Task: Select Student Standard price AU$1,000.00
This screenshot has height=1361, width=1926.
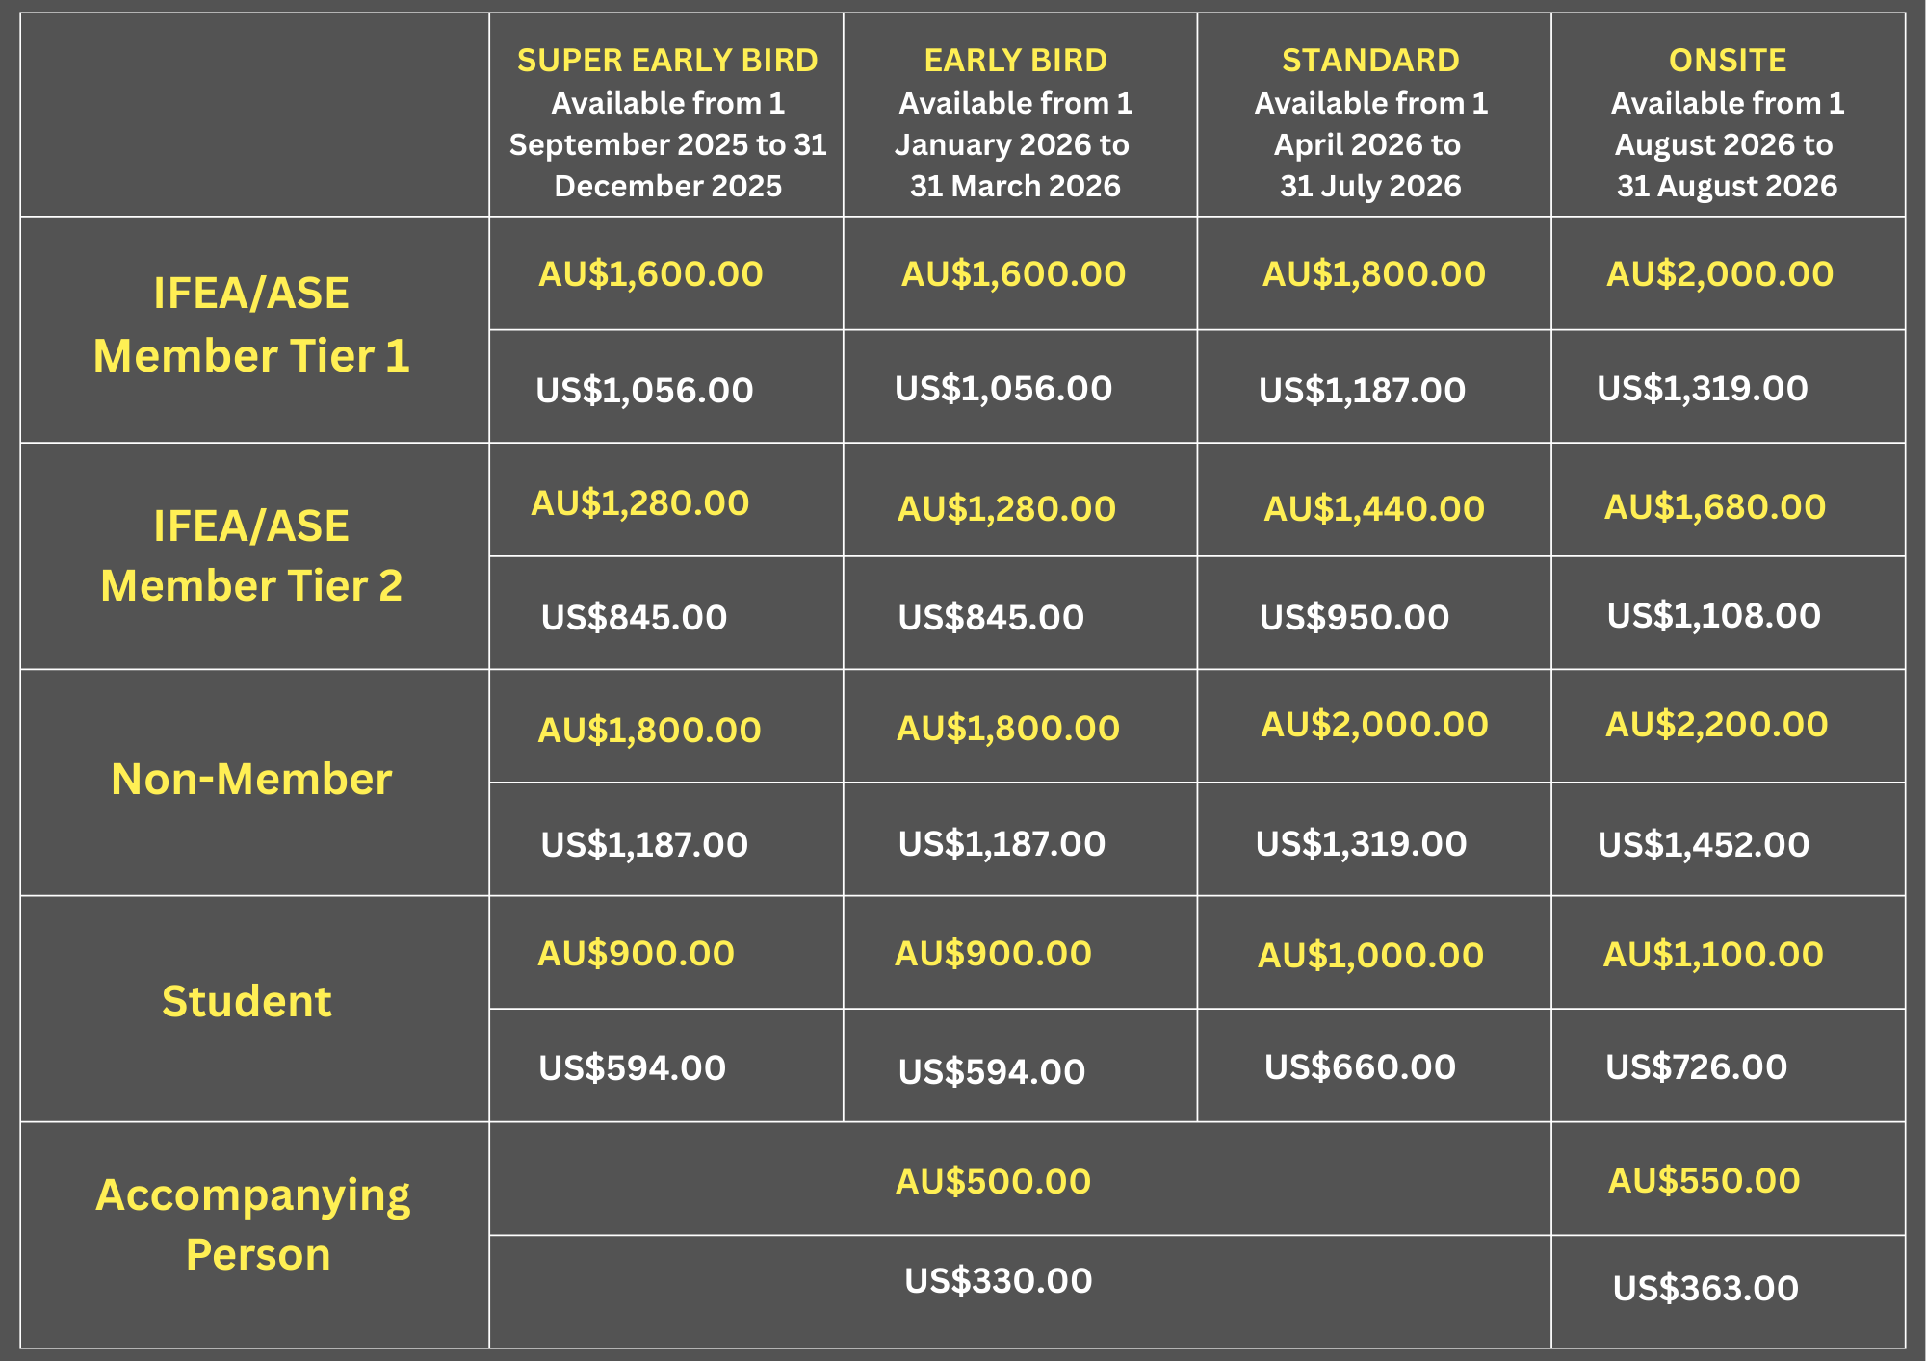Action: click(1370, 955)
